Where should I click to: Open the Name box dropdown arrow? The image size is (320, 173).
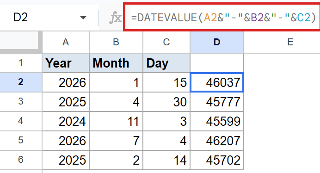point(83,18)
